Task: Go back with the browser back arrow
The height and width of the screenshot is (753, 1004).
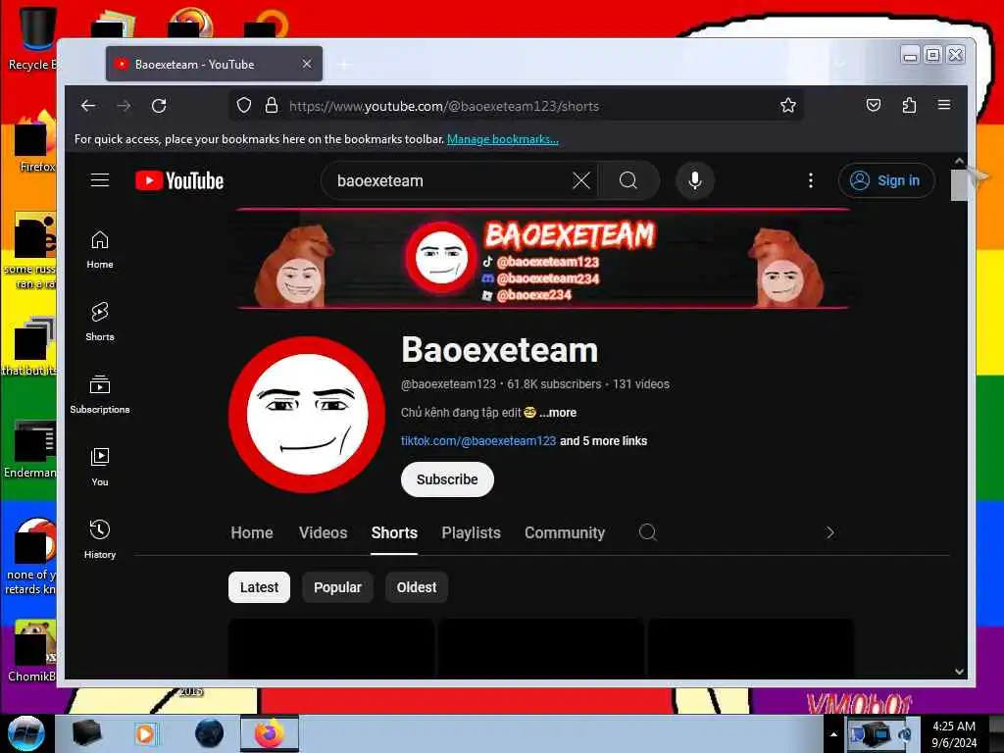Action: 88,106
